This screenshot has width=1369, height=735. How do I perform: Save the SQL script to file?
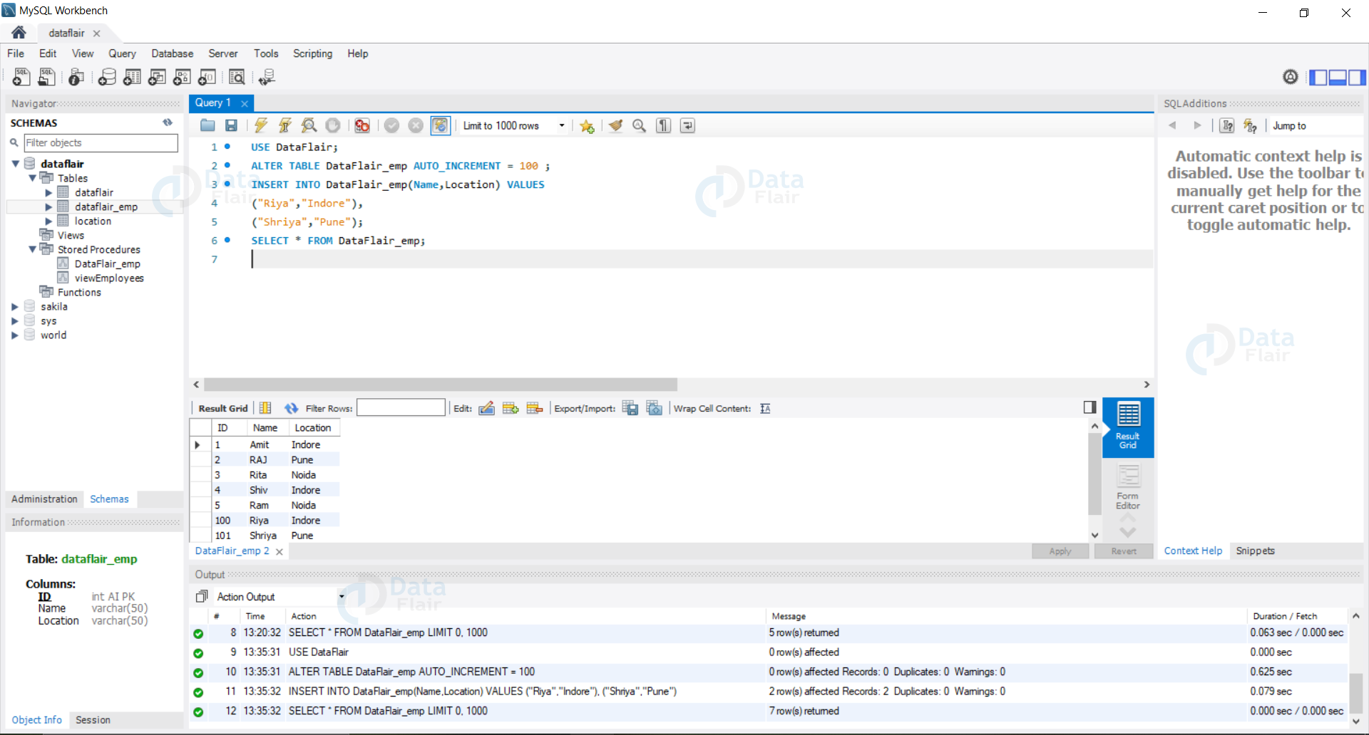[x=231, y=126]
